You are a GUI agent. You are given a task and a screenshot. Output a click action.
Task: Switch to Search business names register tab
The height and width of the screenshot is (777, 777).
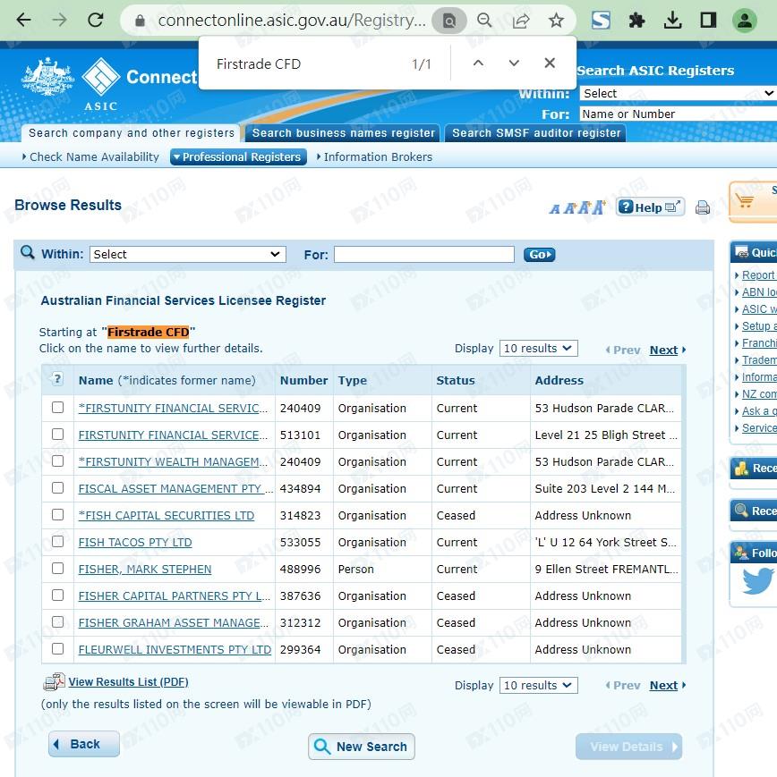click(x=343, y=133)
